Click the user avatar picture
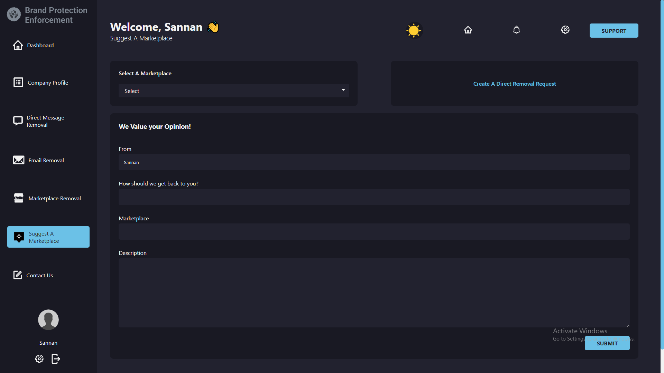 coord(48,319)
